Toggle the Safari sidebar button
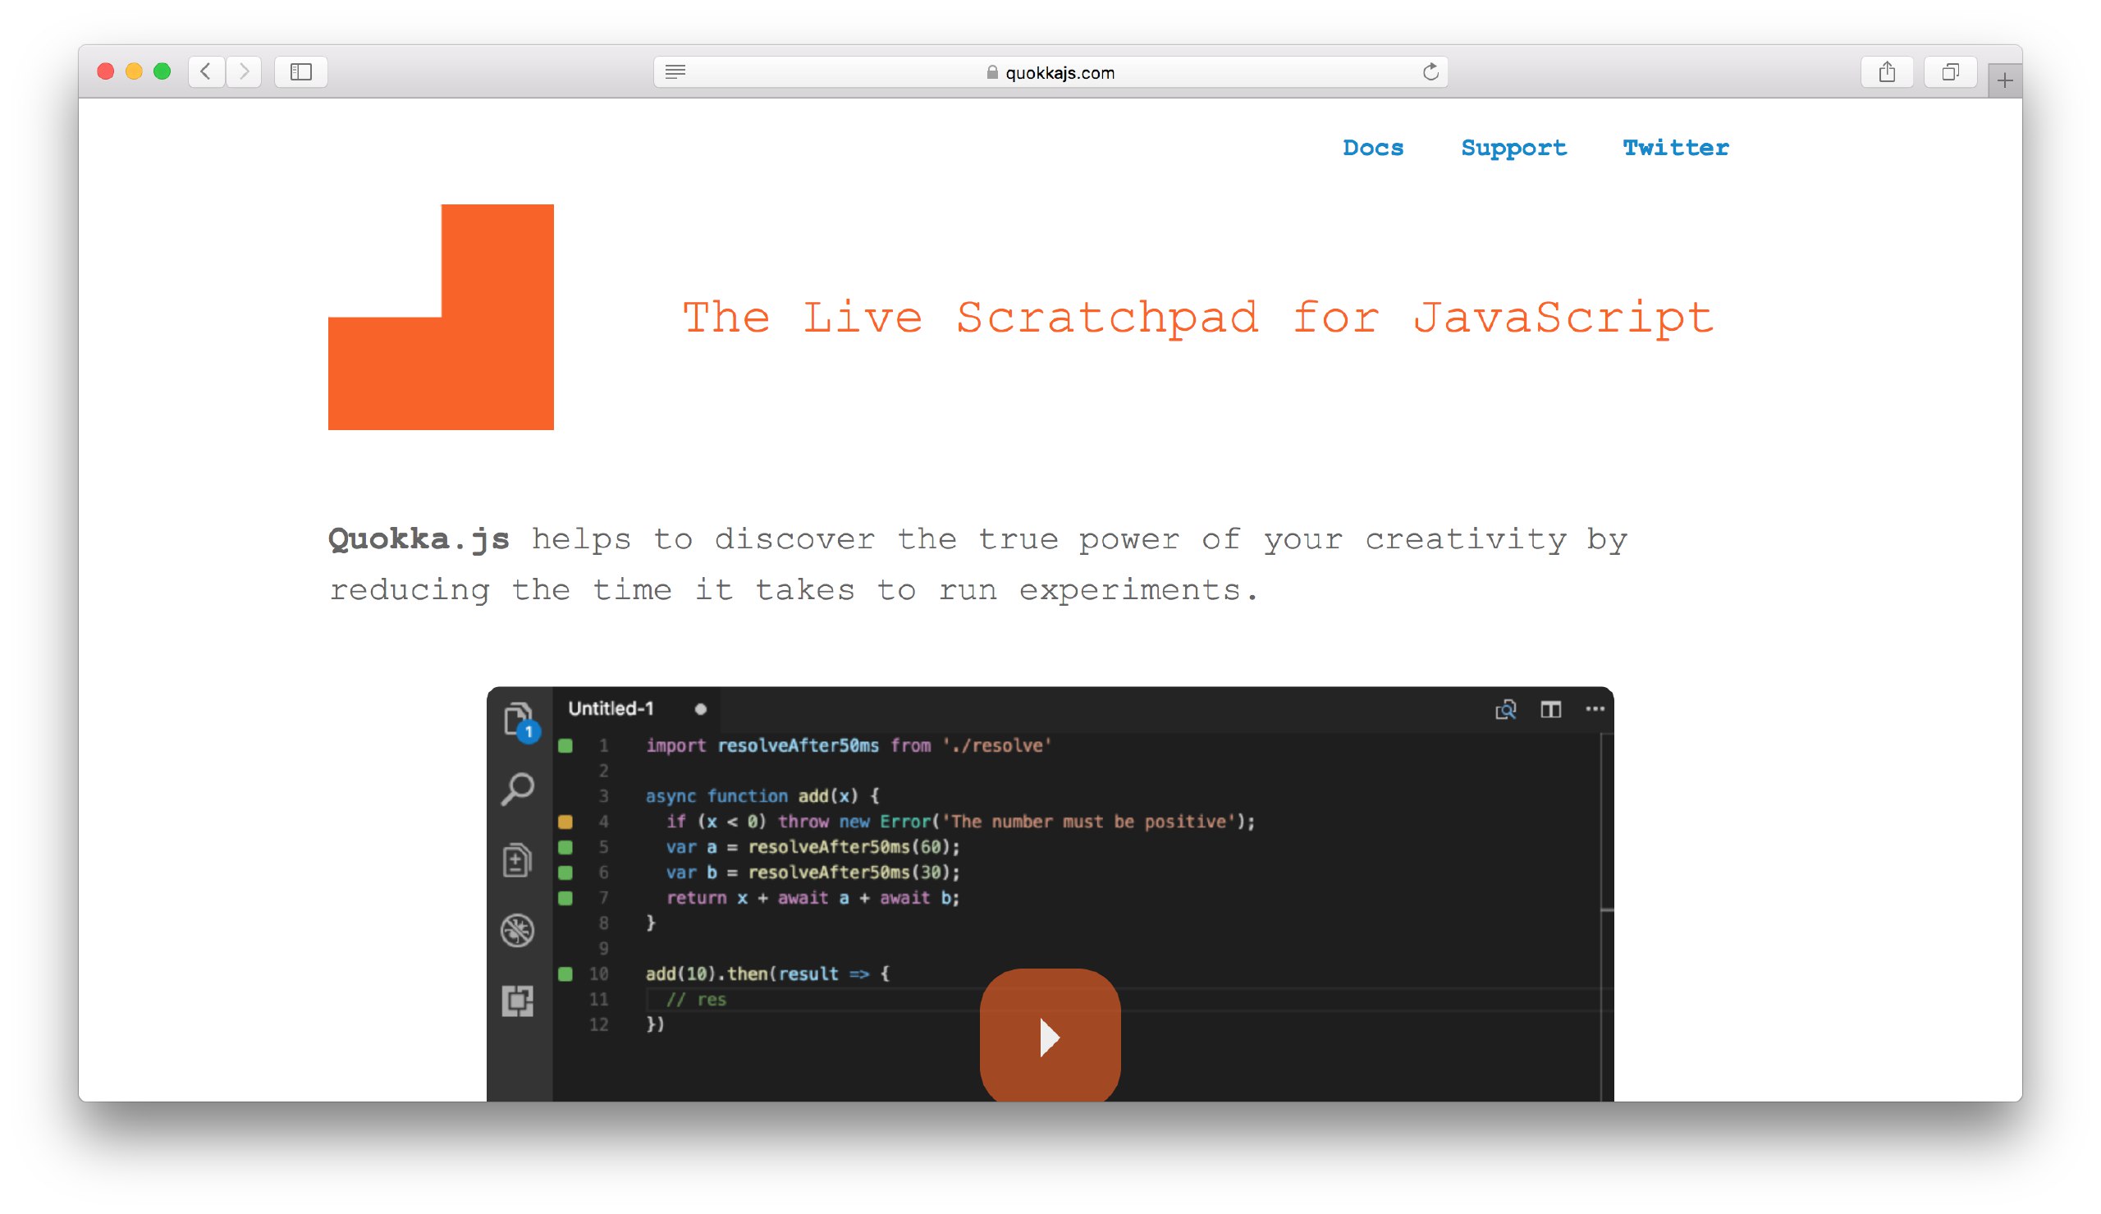This screenshot has width=2101, height=1214. point(301,71)
